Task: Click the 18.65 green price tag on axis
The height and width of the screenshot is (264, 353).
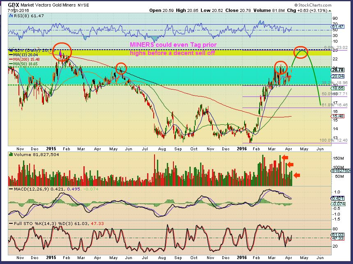Action: tap(338, 88)
